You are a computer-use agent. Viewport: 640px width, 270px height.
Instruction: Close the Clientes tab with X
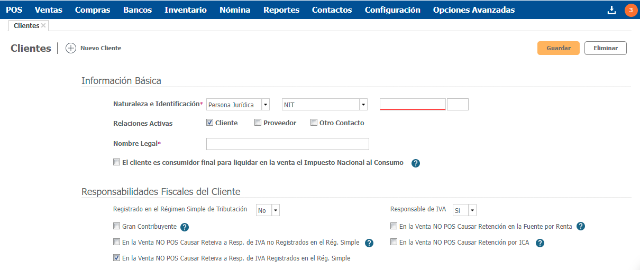pos(43,25)
